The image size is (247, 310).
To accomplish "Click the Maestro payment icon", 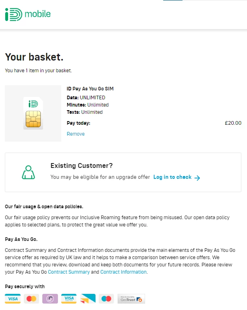I will click(x=107, y=299).
